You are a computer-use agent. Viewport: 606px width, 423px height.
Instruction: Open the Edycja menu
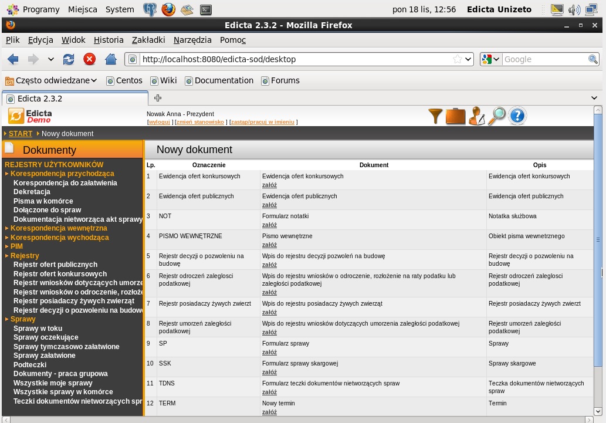click(40, 40)
